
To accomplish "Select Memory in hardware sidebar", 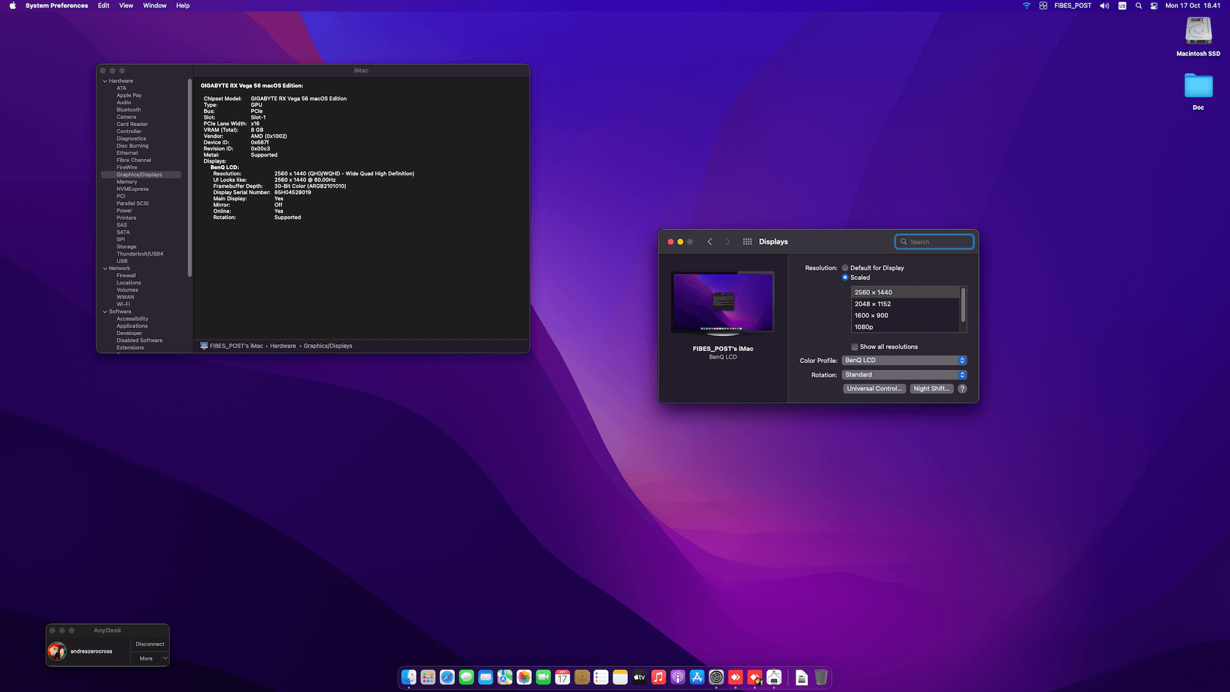I will click(x=127, y=182).
